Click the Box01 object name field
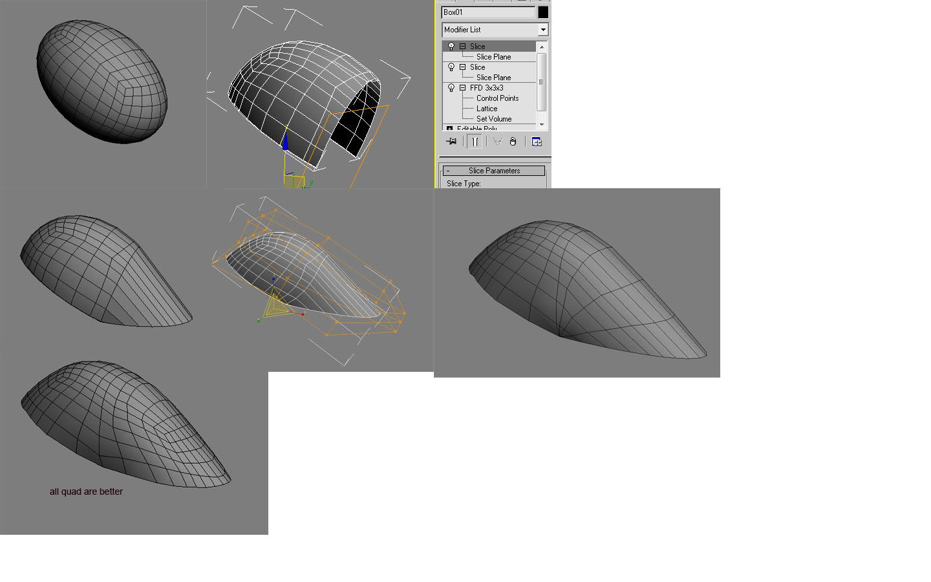931x582 pixels. point(489,12)
